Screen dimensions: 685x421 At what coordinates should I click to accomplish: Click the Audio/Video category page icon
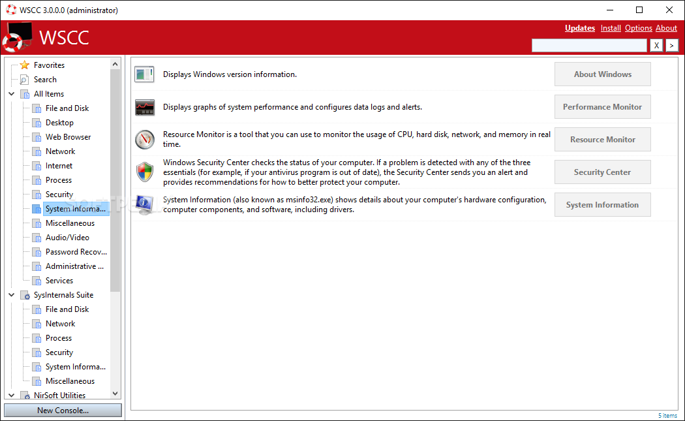click(x=37, y=238)
